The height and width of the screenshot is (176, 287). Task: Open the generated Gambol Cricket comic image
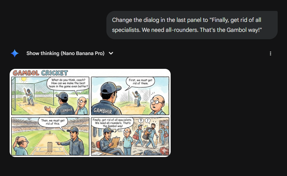coord(90,113)
